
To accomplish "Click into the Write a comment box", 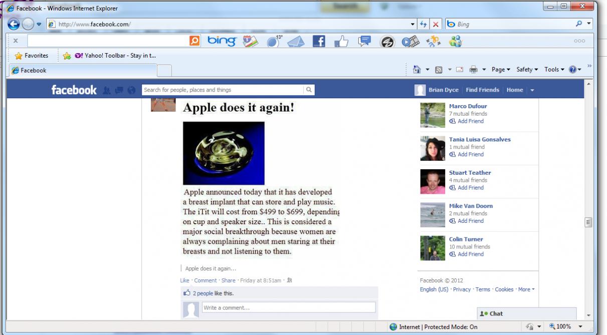I will pos(289,307).
